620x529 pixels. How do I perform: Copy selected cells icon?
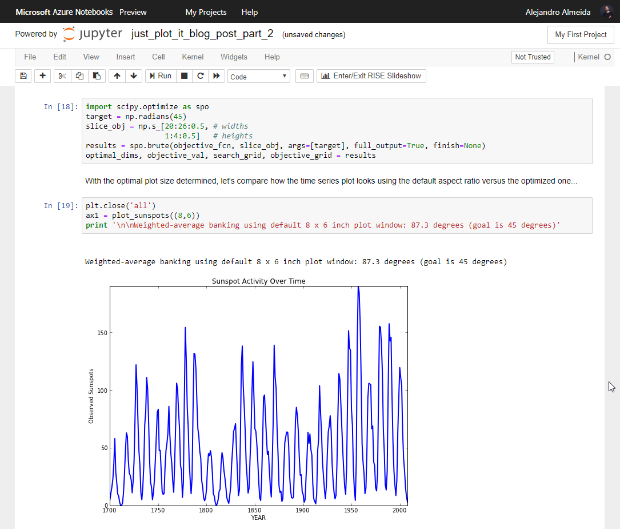[79, 76]
